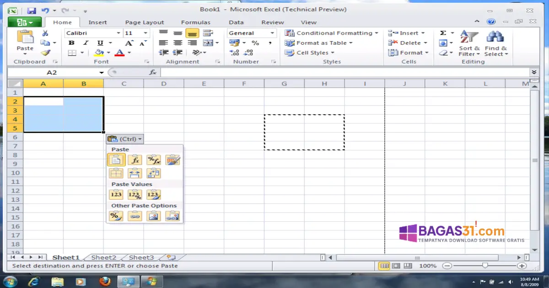Apply Comma Style number format

click(x=270, y=43)
